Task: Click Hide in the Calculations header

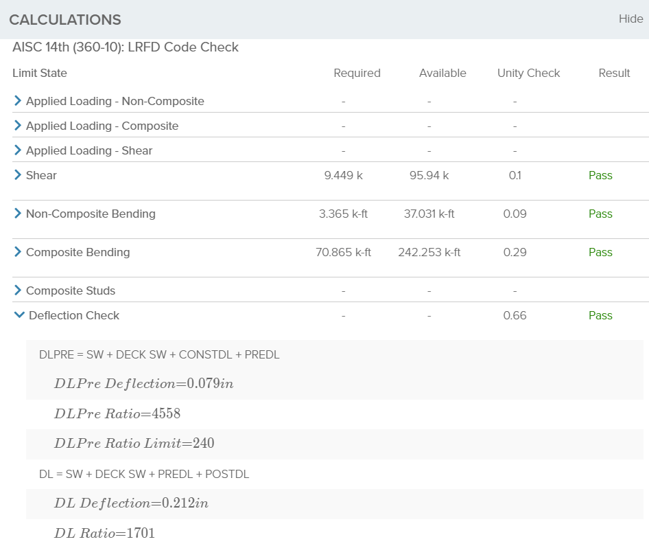Action: point(630,19)
